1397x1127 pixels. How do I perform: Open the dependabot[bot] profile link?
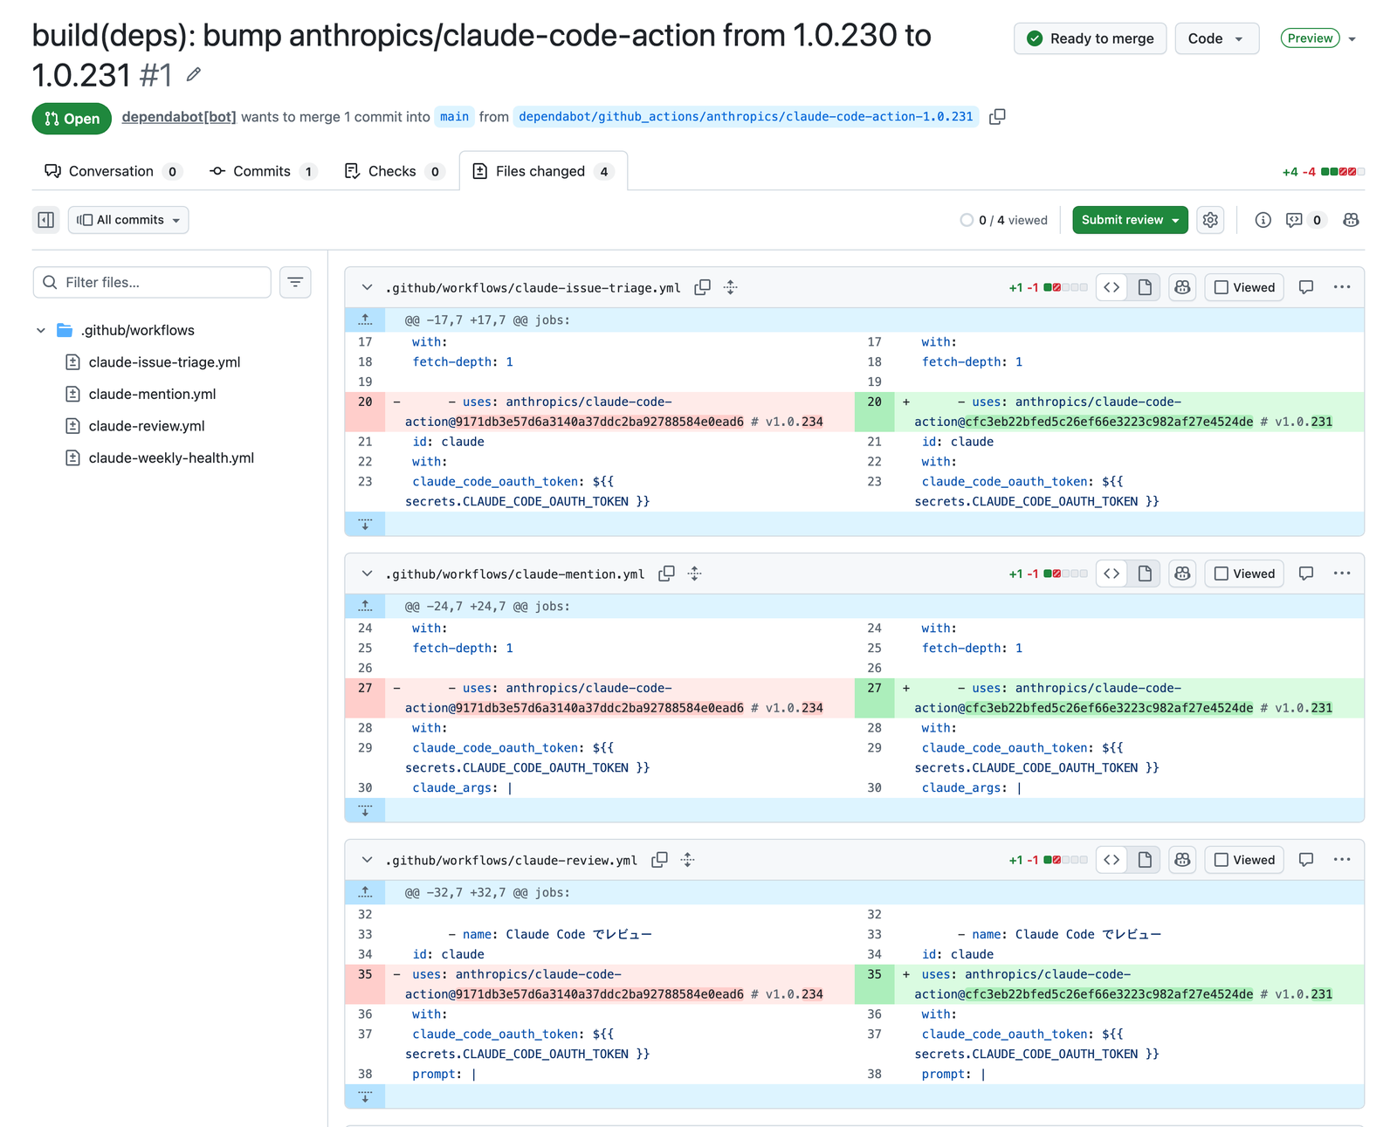pyautogui.click(x=179, y=117)
